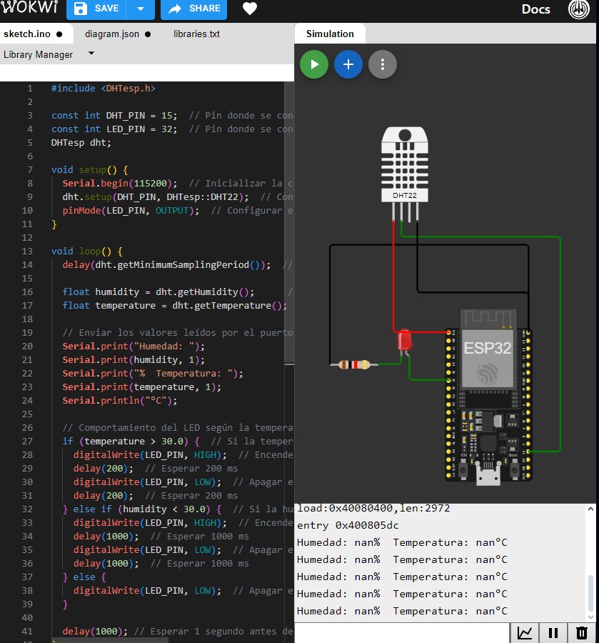Screen dimensions: 599x643
Task: Switch to the diagram.json tab
Action: [118, 34]
